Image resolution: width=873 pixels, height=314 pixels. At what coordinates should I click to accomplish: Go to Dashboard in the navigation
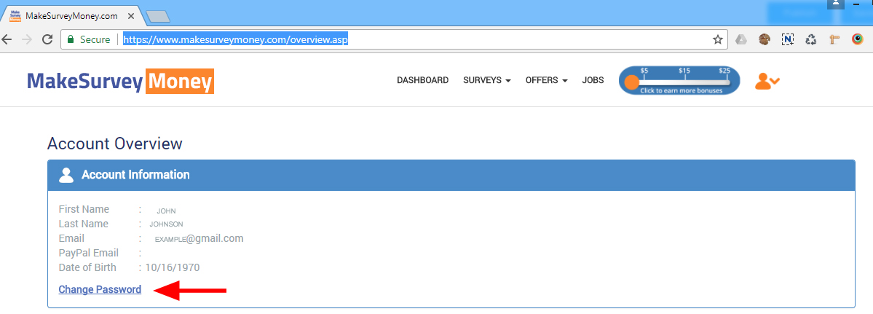pos(422,80)
